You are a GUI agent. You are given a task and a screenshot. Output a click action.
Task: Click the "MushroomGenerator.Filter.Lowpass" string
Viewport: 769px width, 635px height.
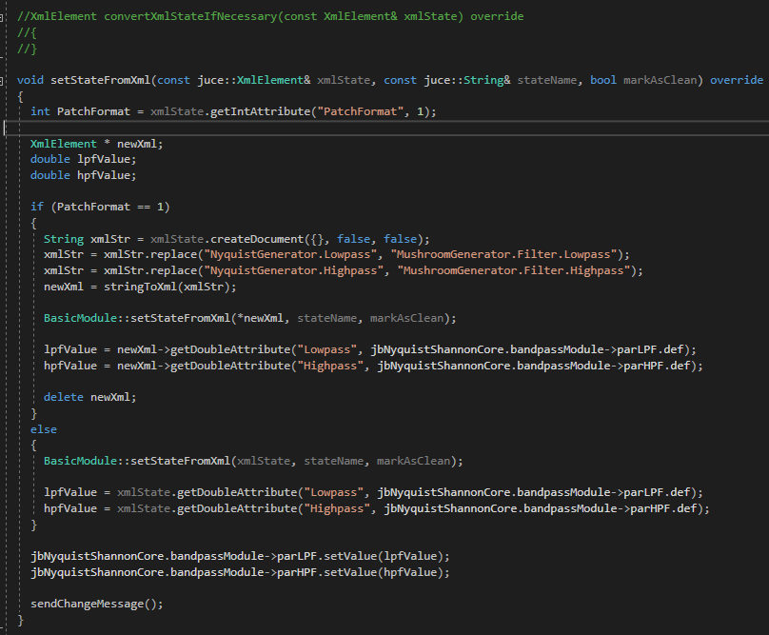click(x=503, y=254)
